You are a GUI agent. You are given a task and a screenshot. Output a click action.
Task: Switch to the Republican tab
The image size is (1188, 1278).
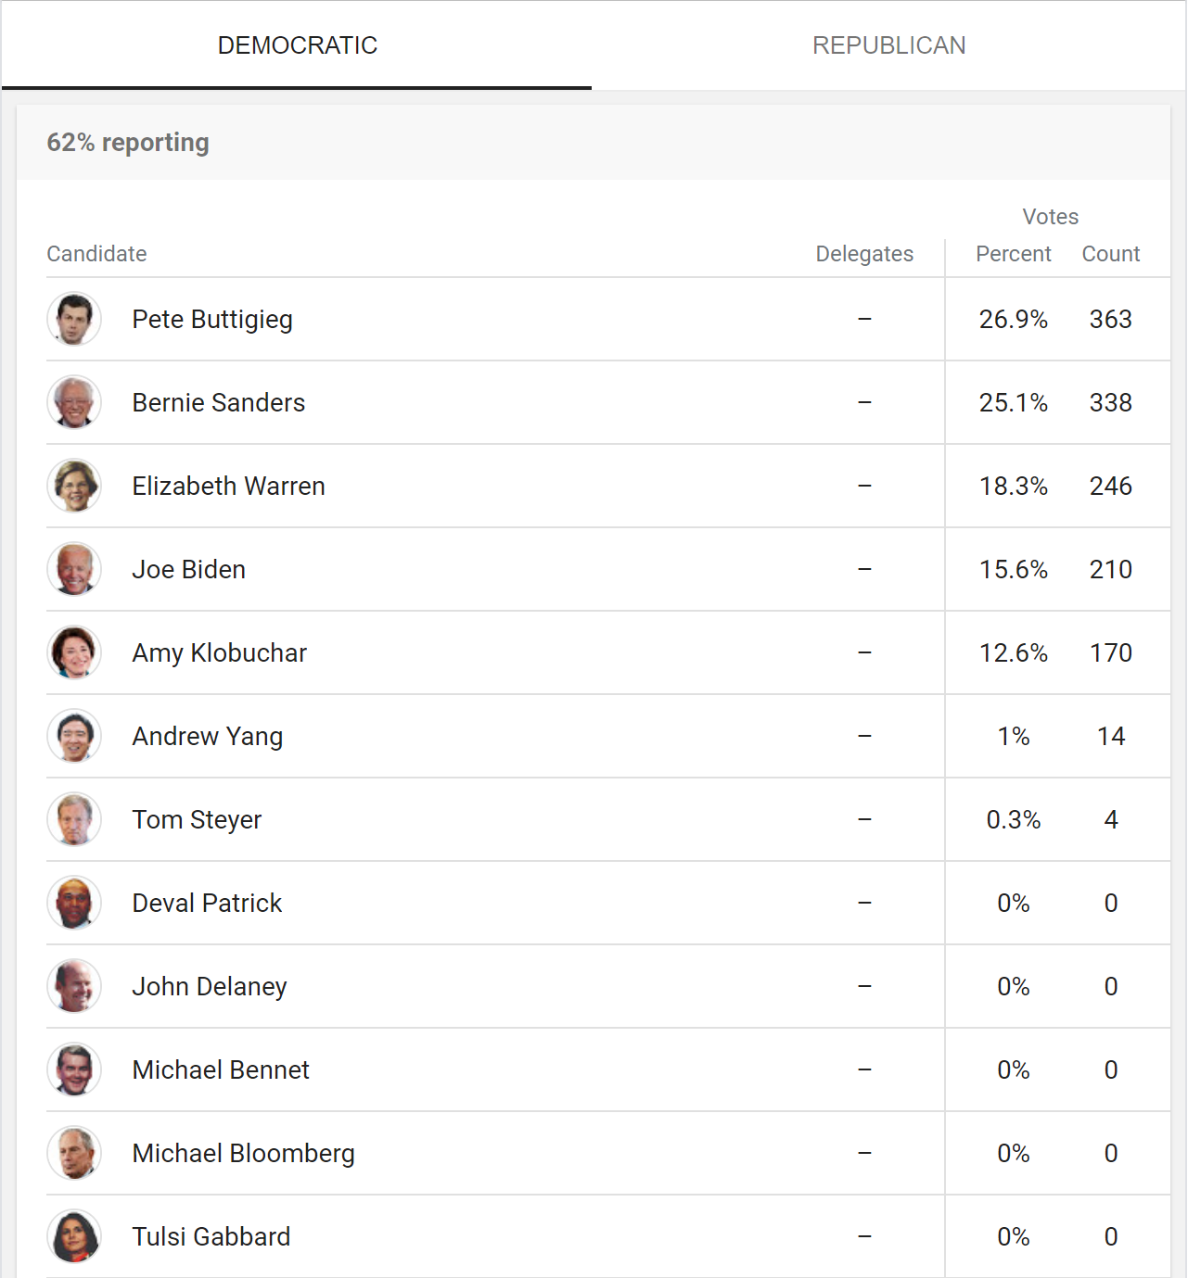point(888,45)
